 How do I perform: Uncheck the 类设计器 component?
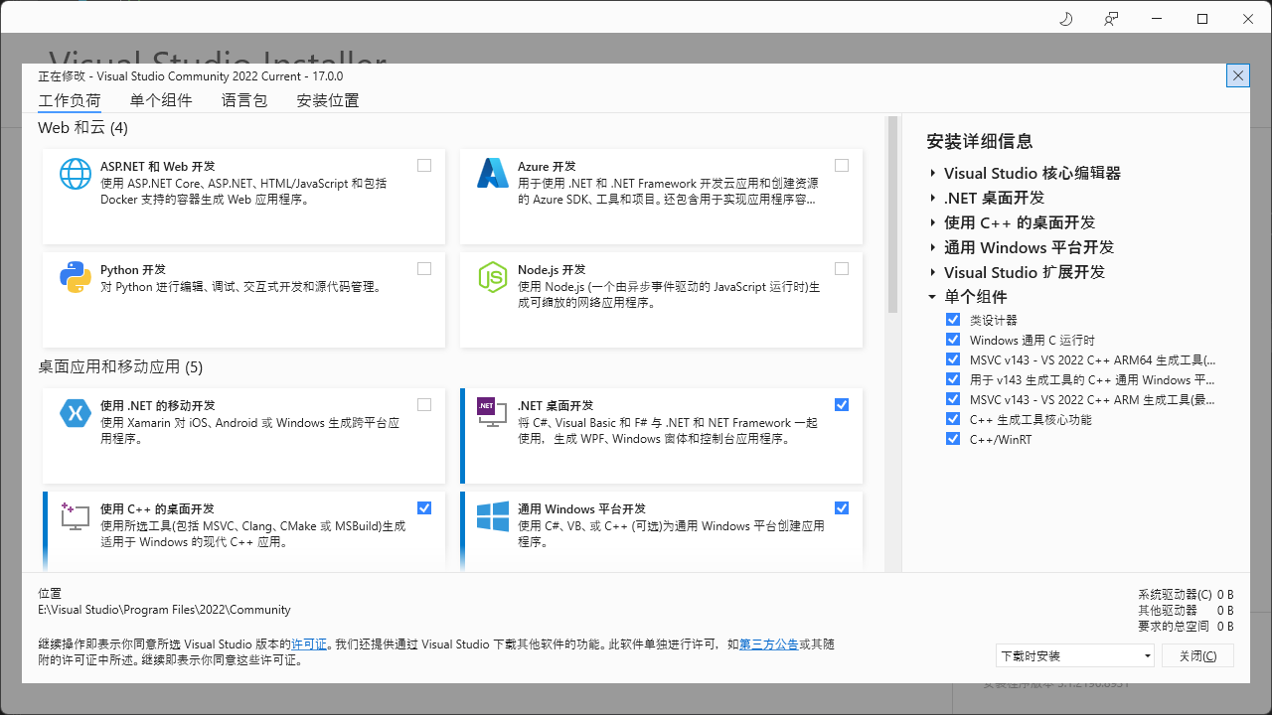click(x=952, y=319)
